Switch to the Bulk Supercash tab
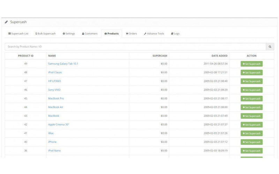Viewport: 279px width, 174px height. pyautogui.click(x=45, y=33)
